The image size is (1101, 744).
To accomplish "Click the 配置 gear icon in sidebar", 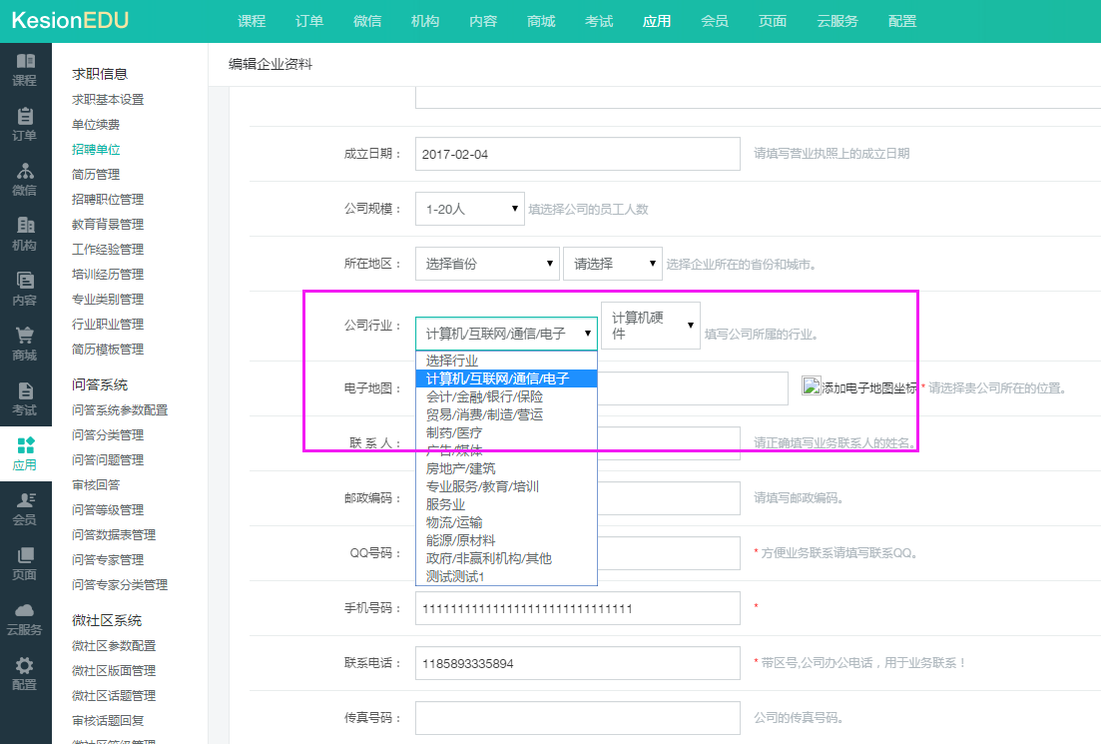I will point(25,666).
